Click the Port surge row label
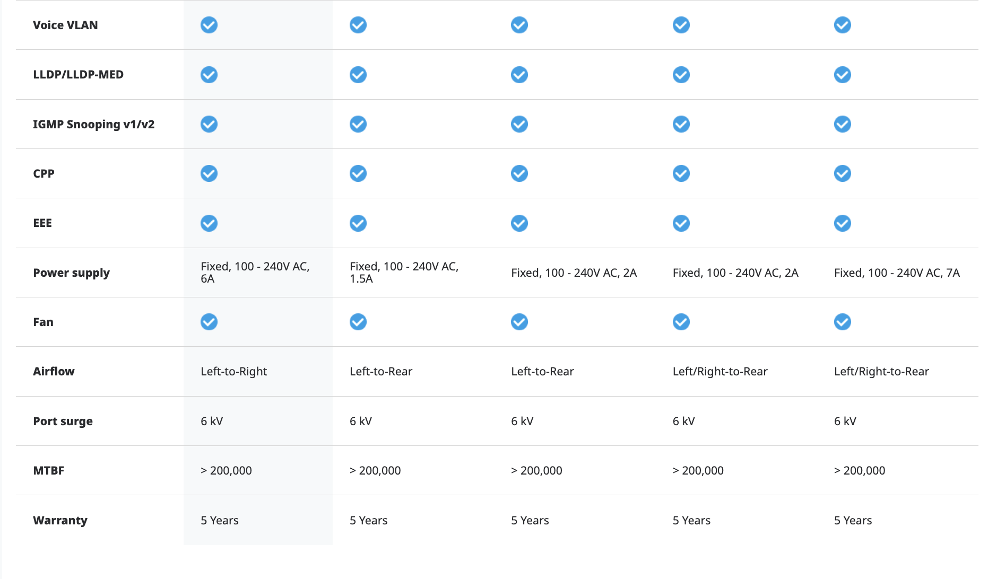Viewport: 988px width, 579px height. (63, 421)
